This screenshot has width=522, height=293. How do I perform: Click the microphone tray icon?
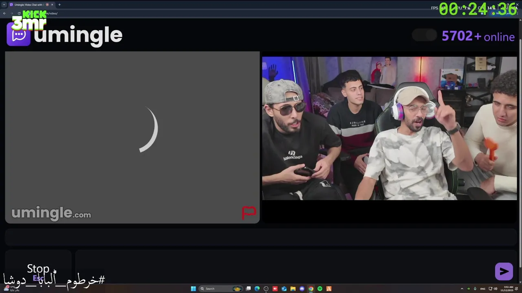(475, 289)
